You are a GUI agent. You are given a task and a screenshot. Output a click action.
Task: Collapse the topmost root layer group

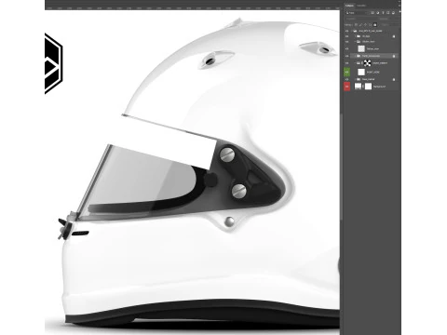351,31
